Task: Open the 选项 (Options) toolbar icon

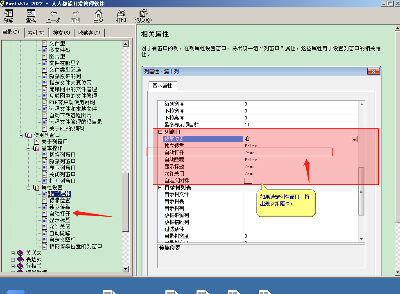Action: coord(143,13)
